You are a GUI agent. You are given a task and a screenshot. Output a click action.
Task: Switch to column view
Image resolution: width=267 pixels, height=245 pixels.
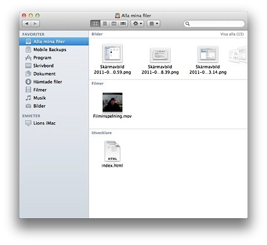114,23
